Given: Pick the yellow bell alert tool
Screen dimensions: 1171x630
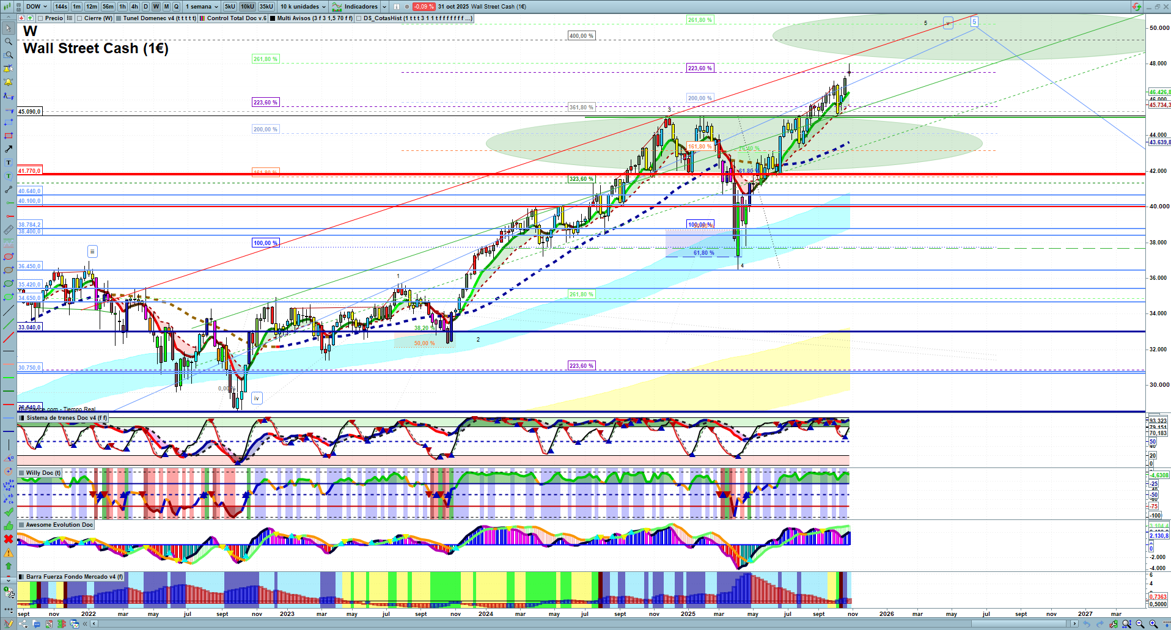Looking at the screenshot, I should tap(9, 82).
